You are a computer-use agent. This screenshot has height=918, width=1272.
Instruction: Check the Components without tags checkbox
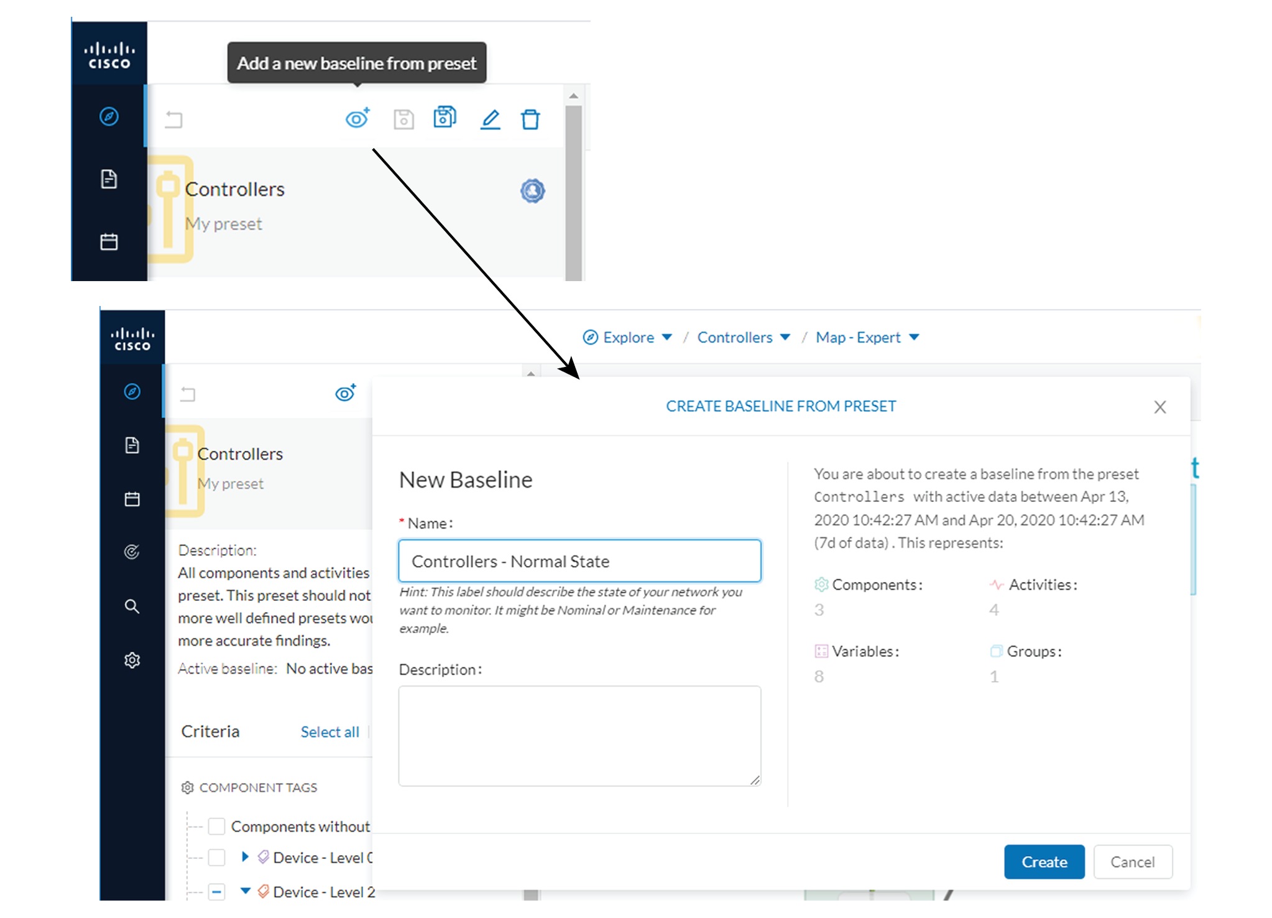(x=216, y=826)
